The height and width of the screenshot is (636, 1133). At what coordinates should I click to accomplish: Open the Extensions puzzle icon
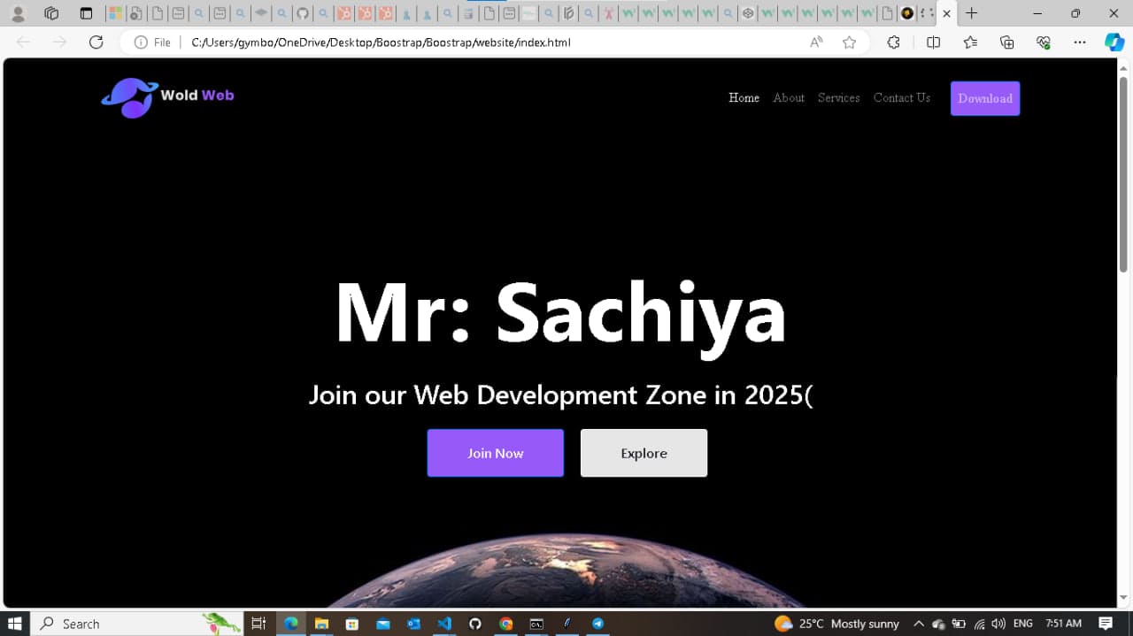[x=893, y=42]
